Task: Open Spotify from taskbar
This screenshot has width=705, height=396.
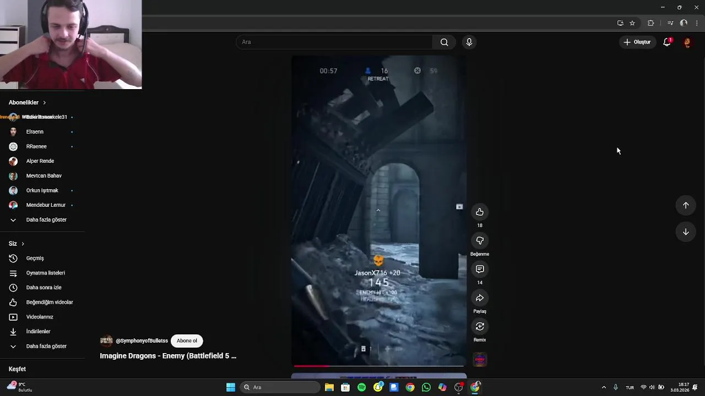Action: tap(361, 387)
